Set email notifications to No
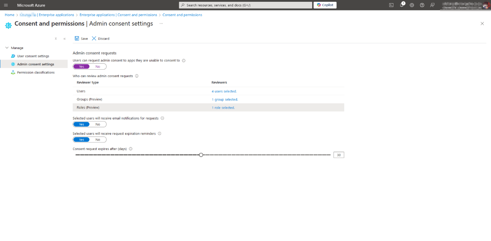Screen dimensions: 491x241 point(98,124)
